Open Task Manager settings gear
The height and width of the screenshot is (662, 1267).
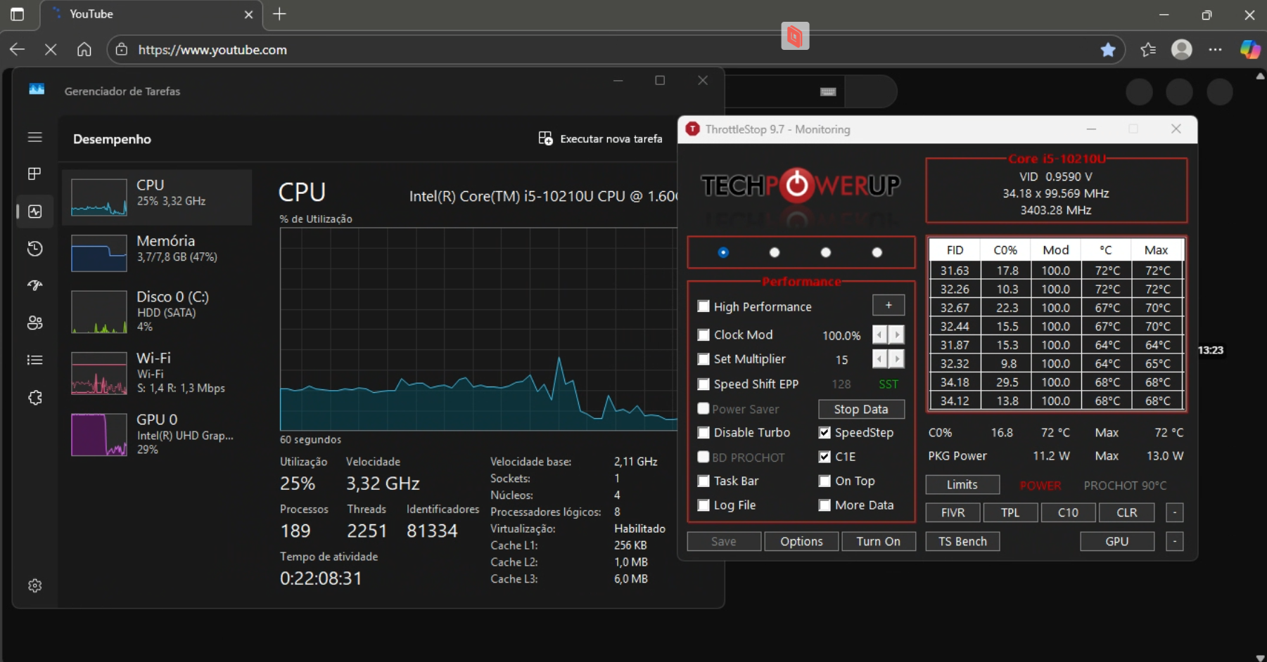(x=35, y=585)
